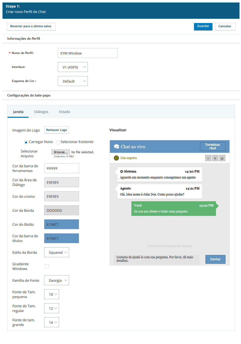Open the Fonte de tam. grande dropdown
This screenshot has height=344, width=241.
[x=52, y=322]
